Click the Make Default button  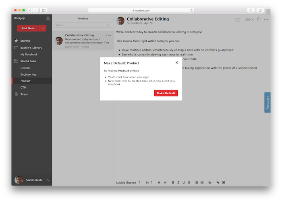click(x=166, y=93)
